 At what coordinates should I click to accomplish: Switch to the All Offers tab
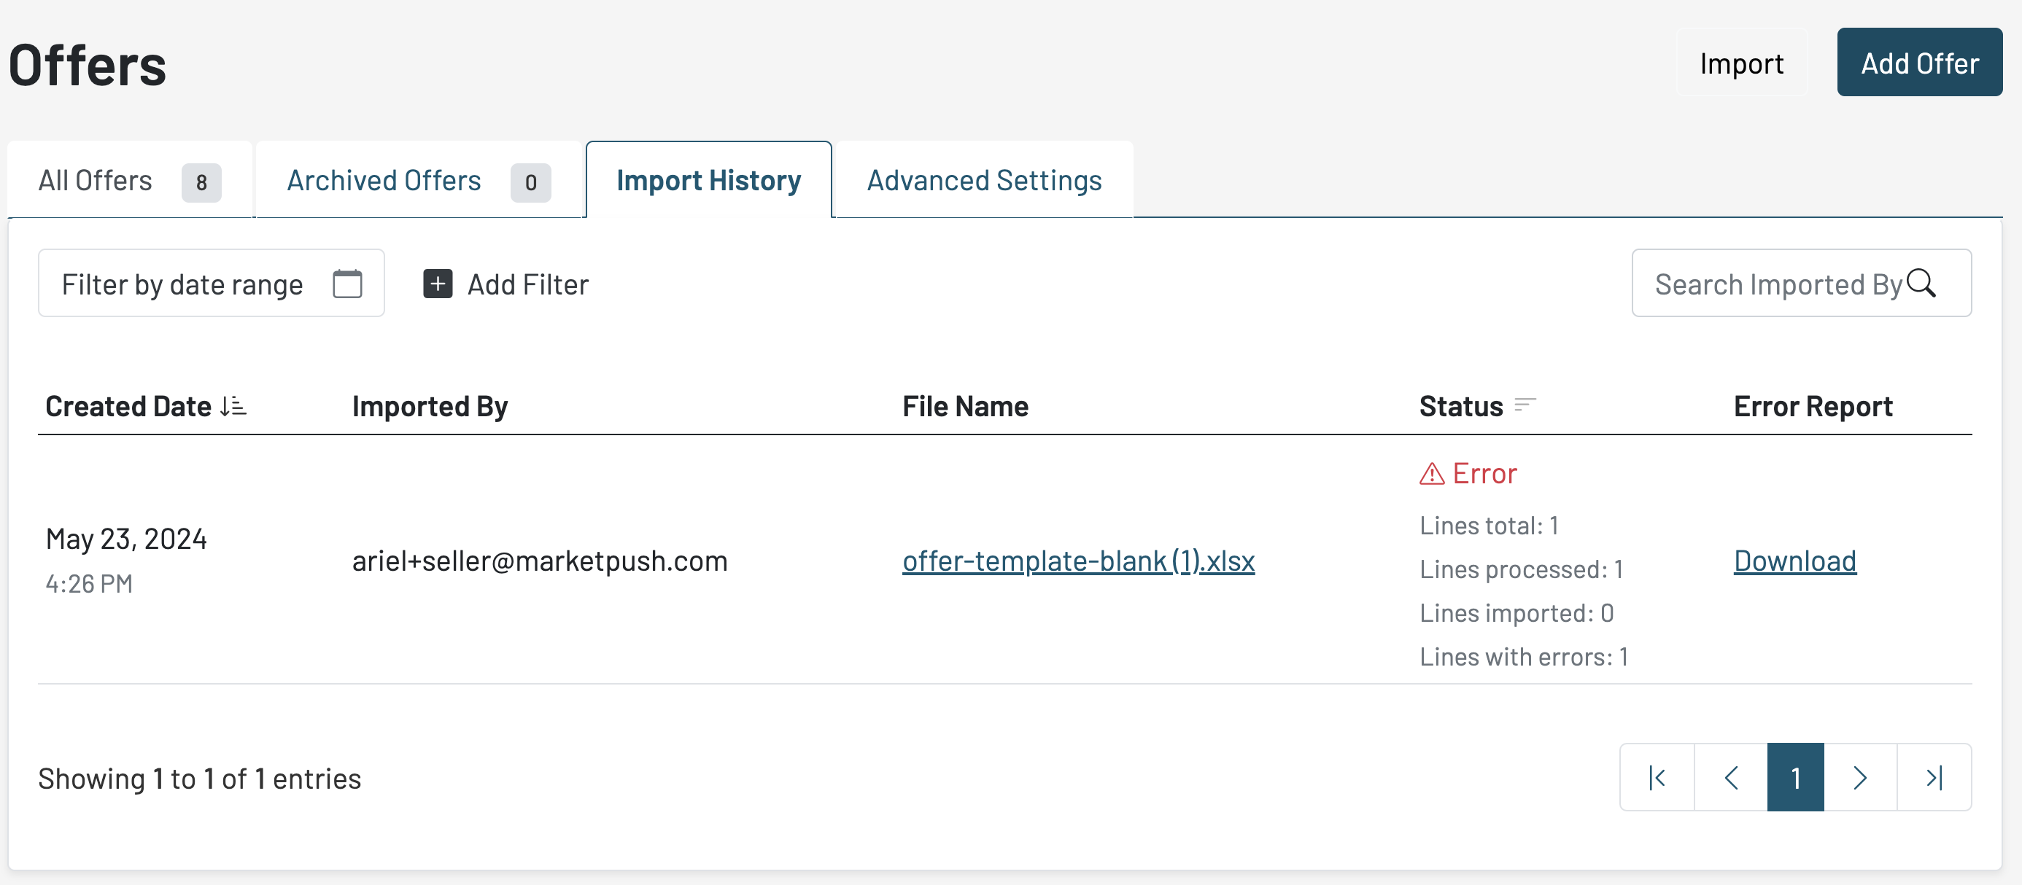tap(130, 181)
